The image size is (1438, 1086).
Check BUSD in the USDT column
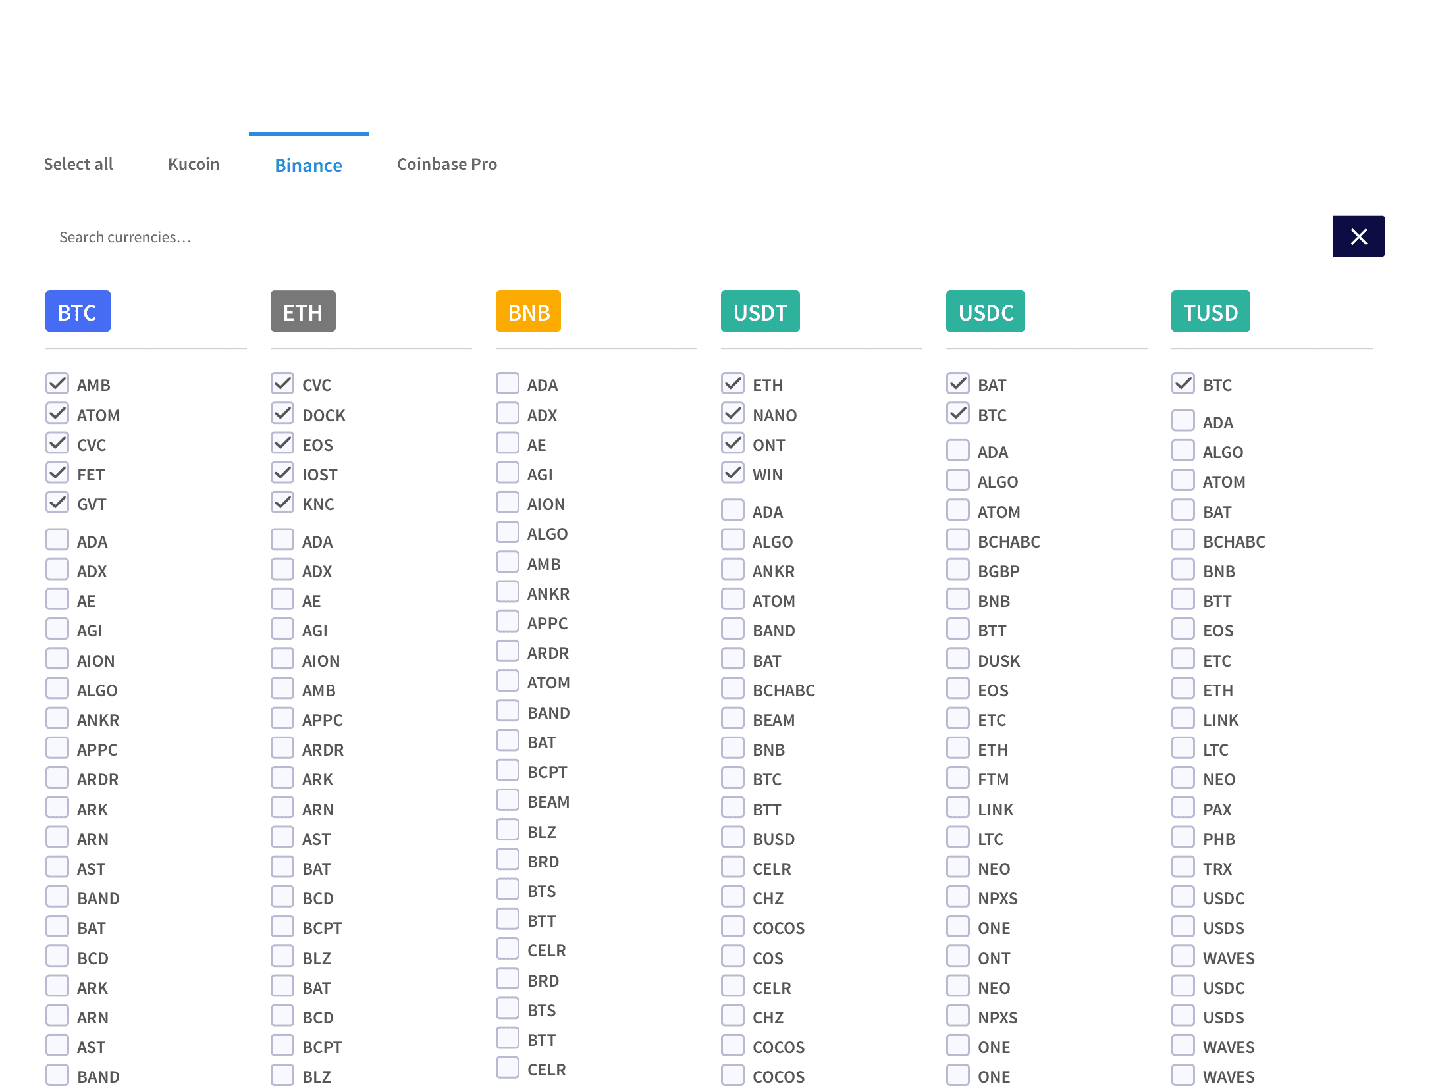(x=733, y=837)
